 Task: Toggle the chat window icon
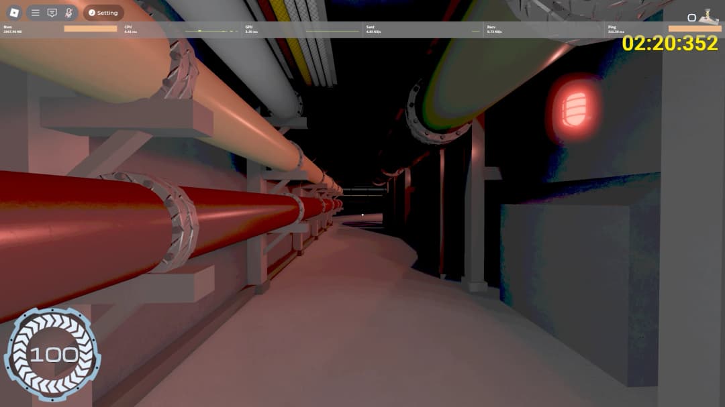click(52, 13)
